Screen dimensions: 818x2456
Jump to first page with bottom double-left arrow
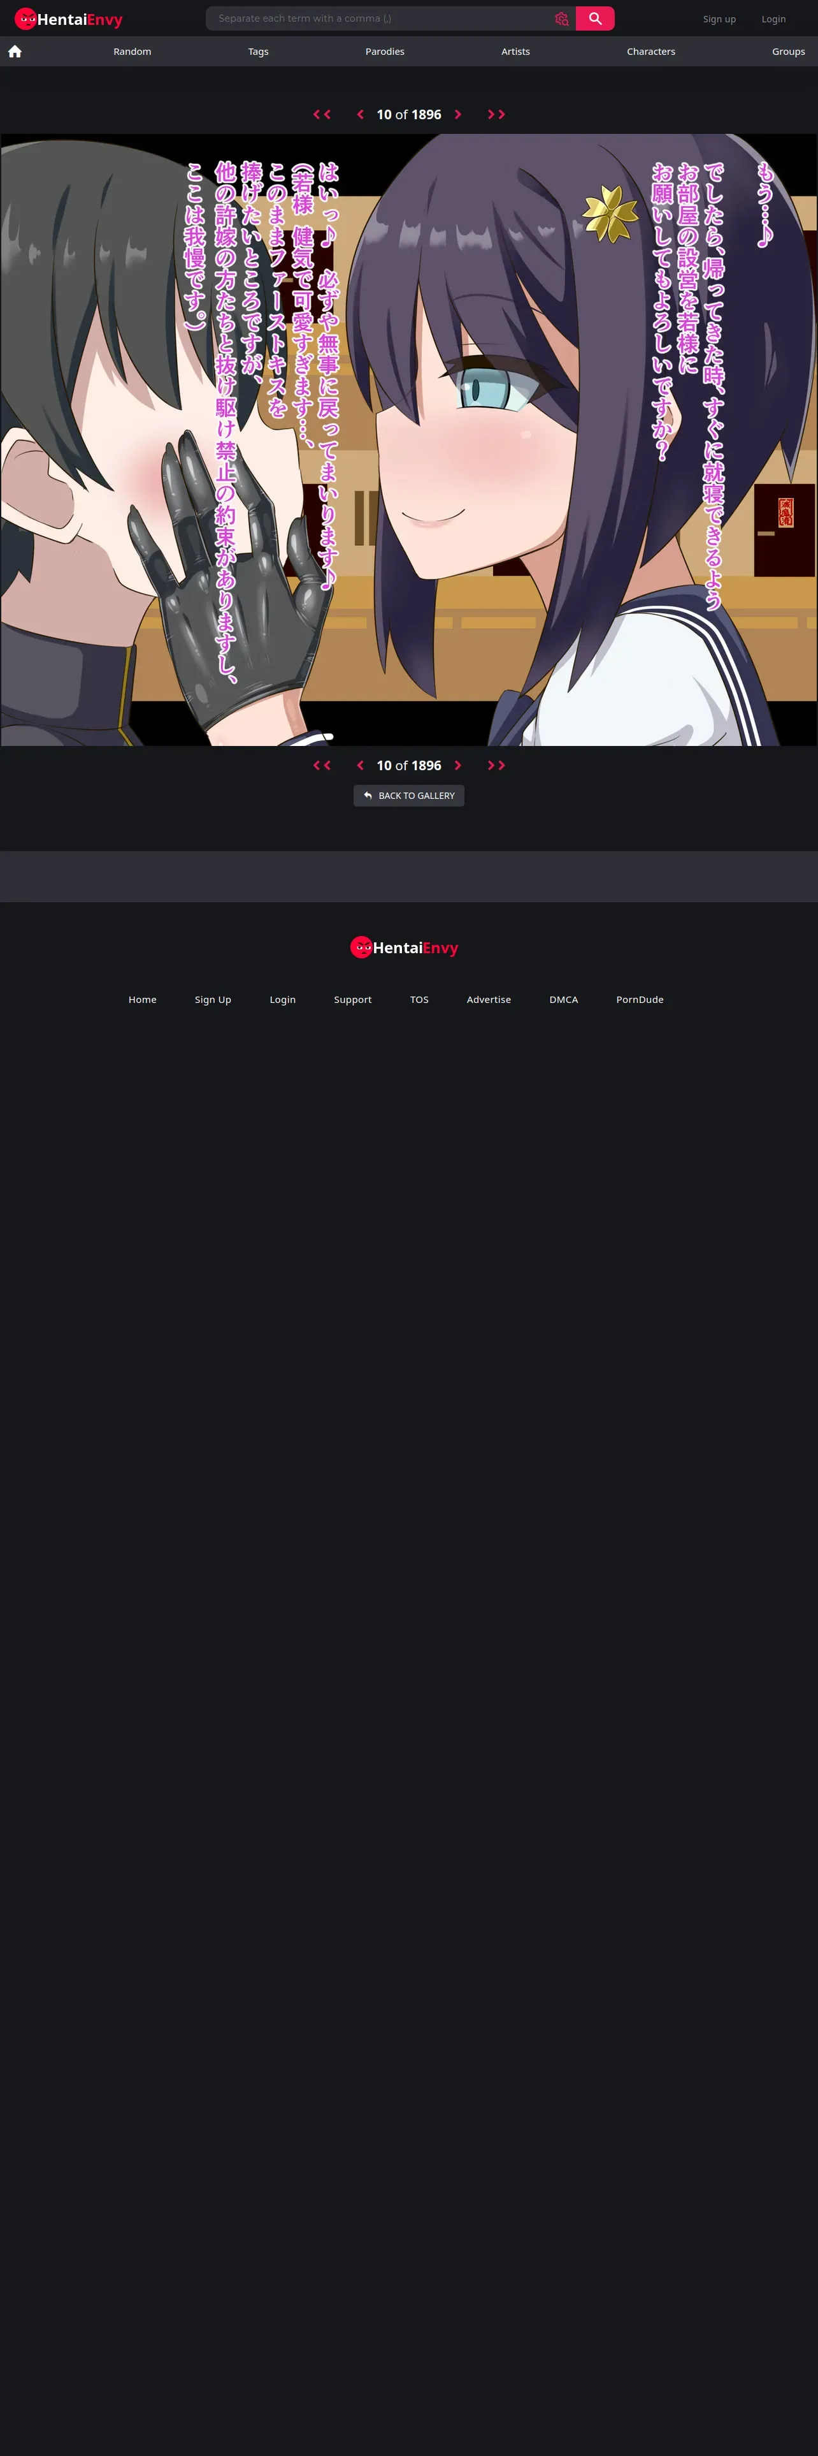point(322,766)
